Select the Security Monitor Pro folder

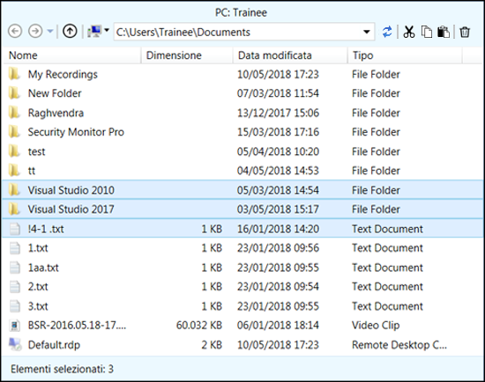coord(242,132)
